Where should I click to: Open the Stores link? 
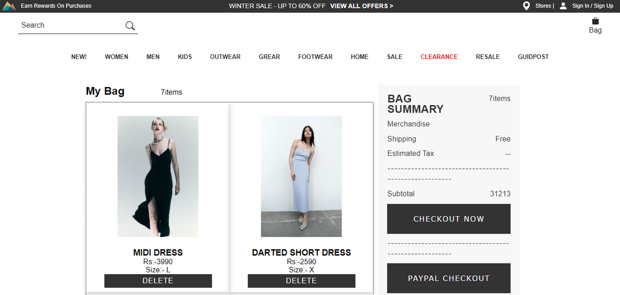point(543,6)
